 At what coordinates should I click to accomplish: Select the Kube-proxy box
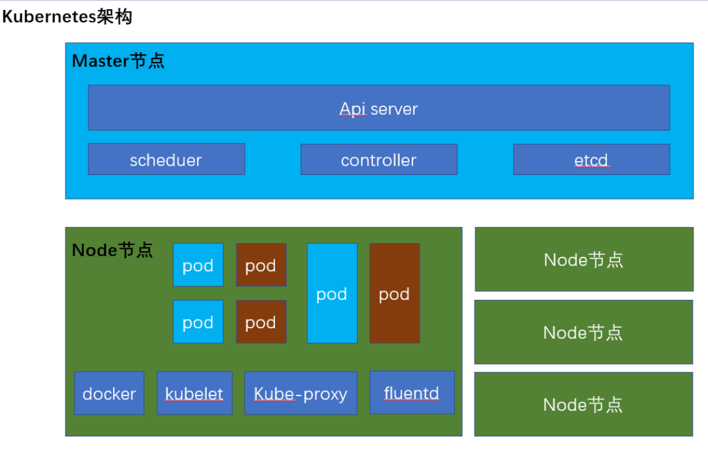coord(301,393)
